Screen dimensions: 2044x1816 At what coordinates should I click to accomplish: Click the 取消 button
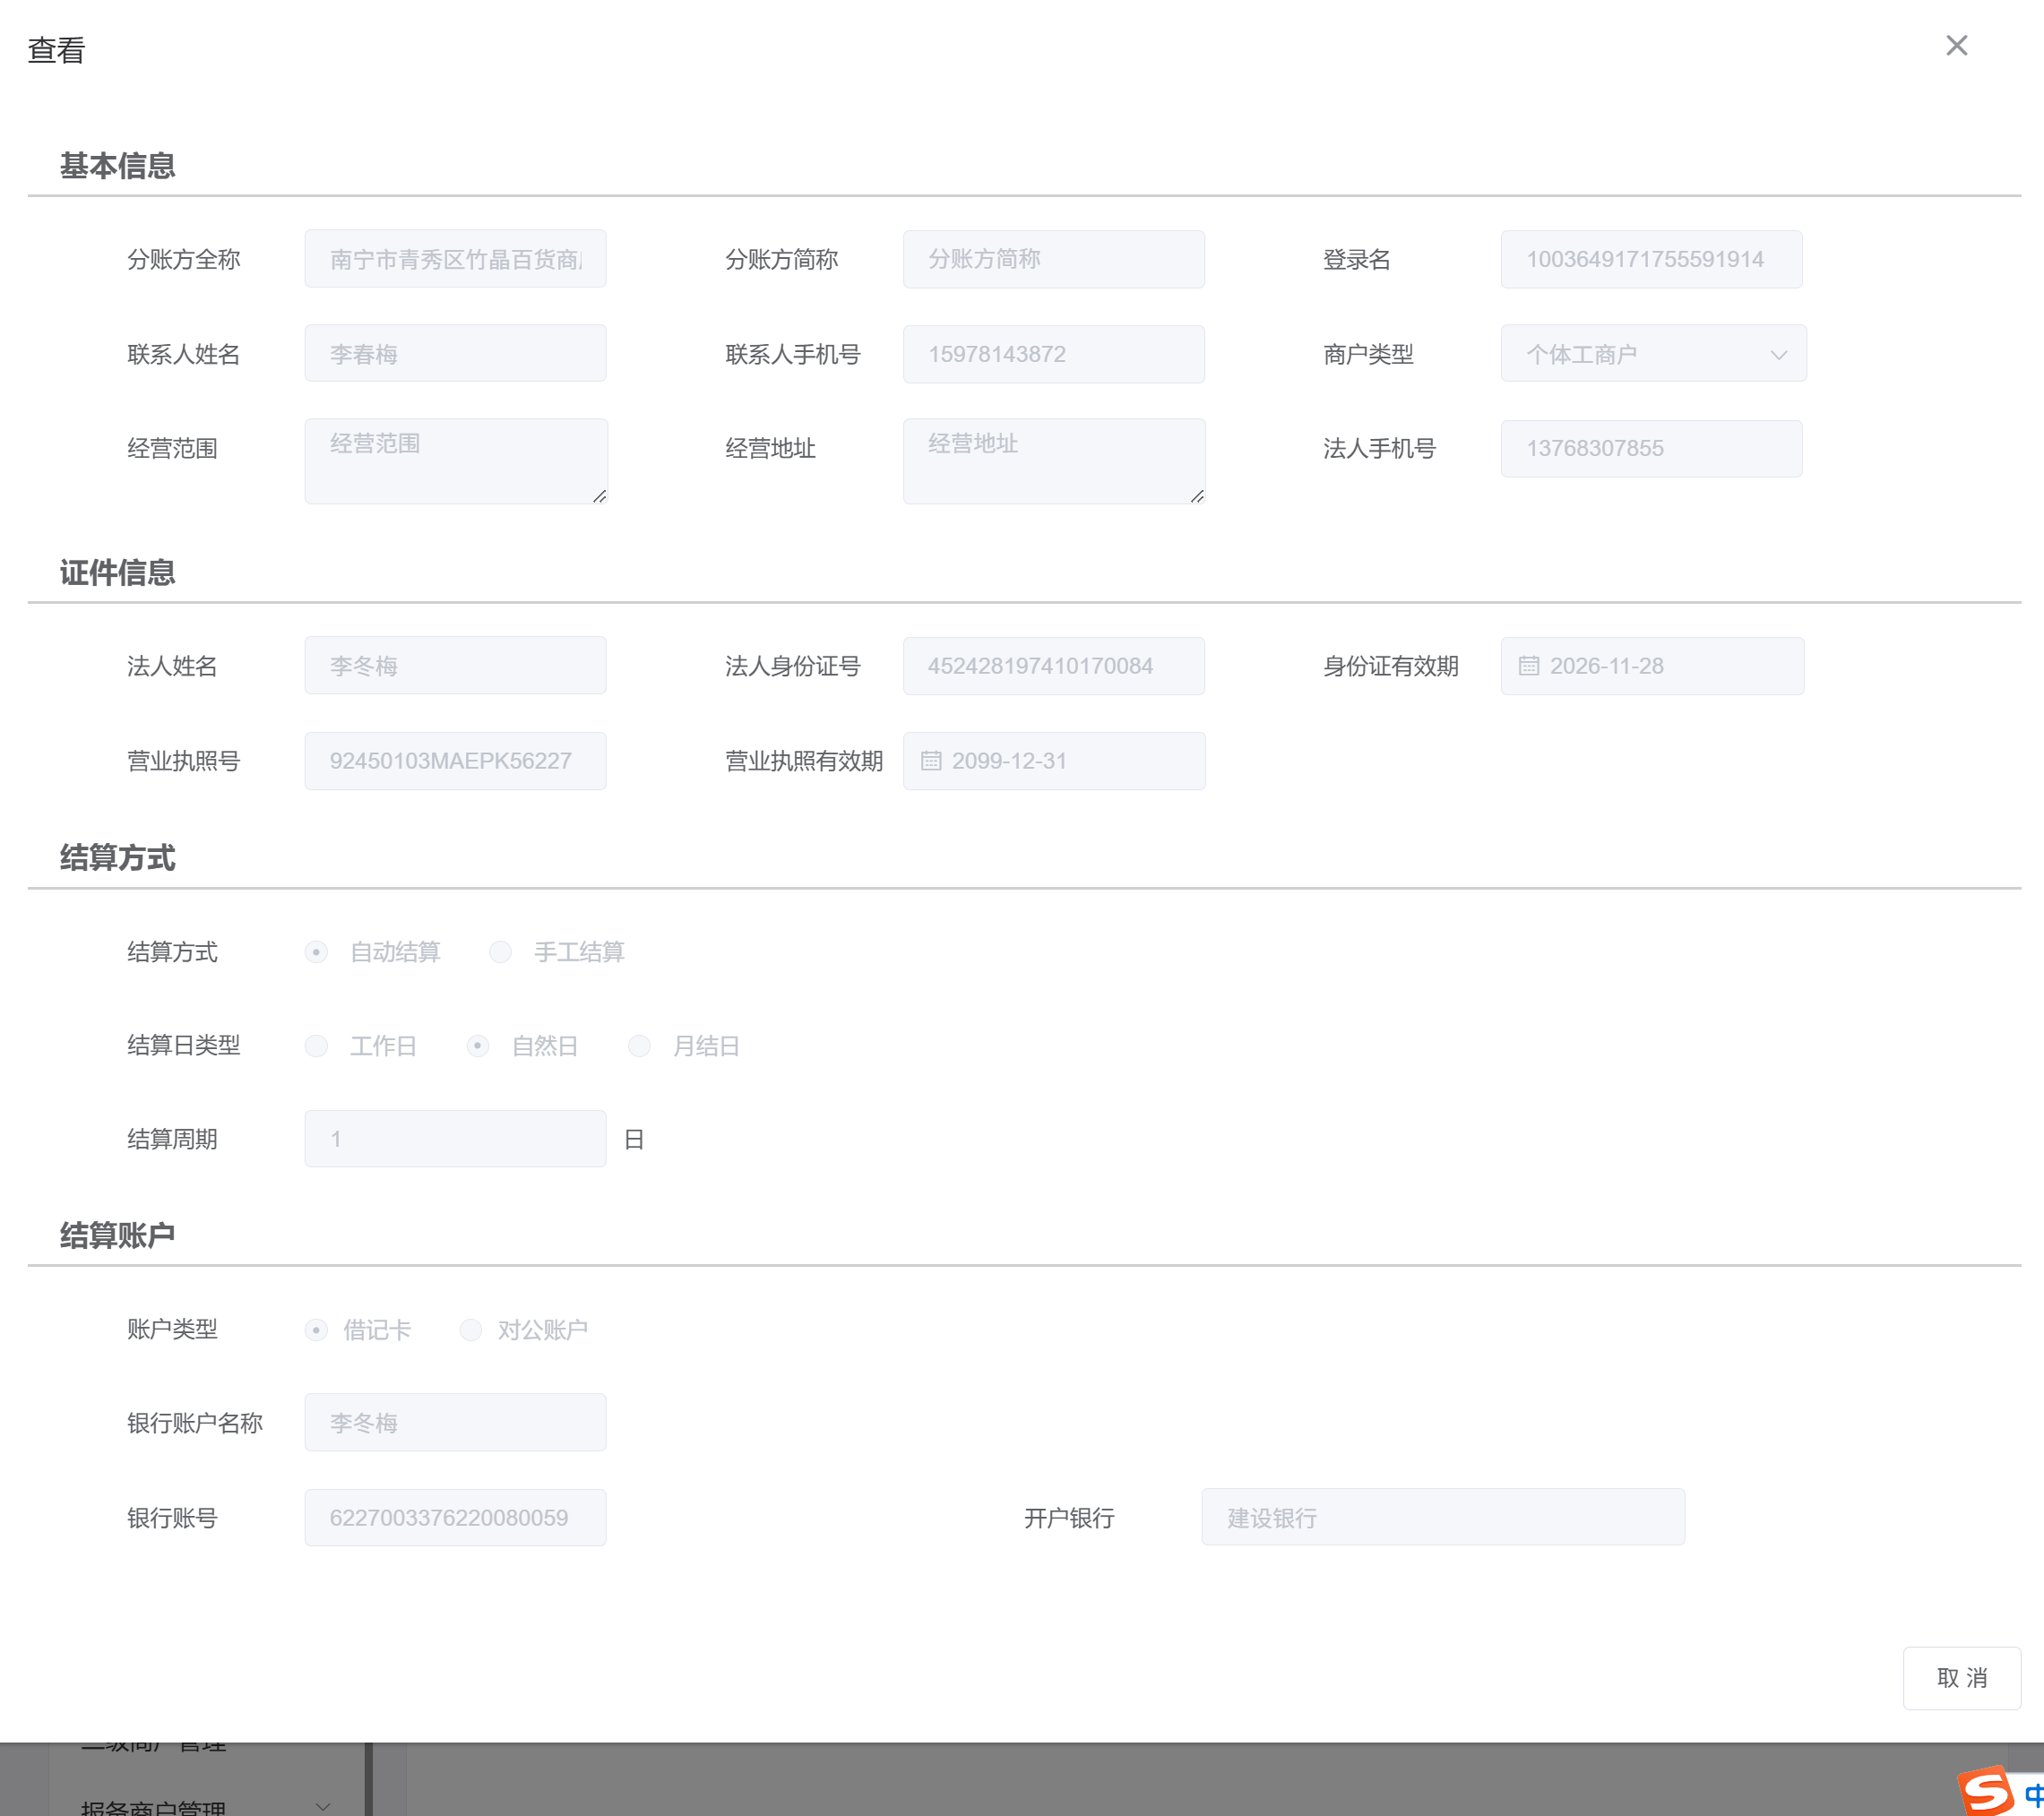coord(1961,1678)
